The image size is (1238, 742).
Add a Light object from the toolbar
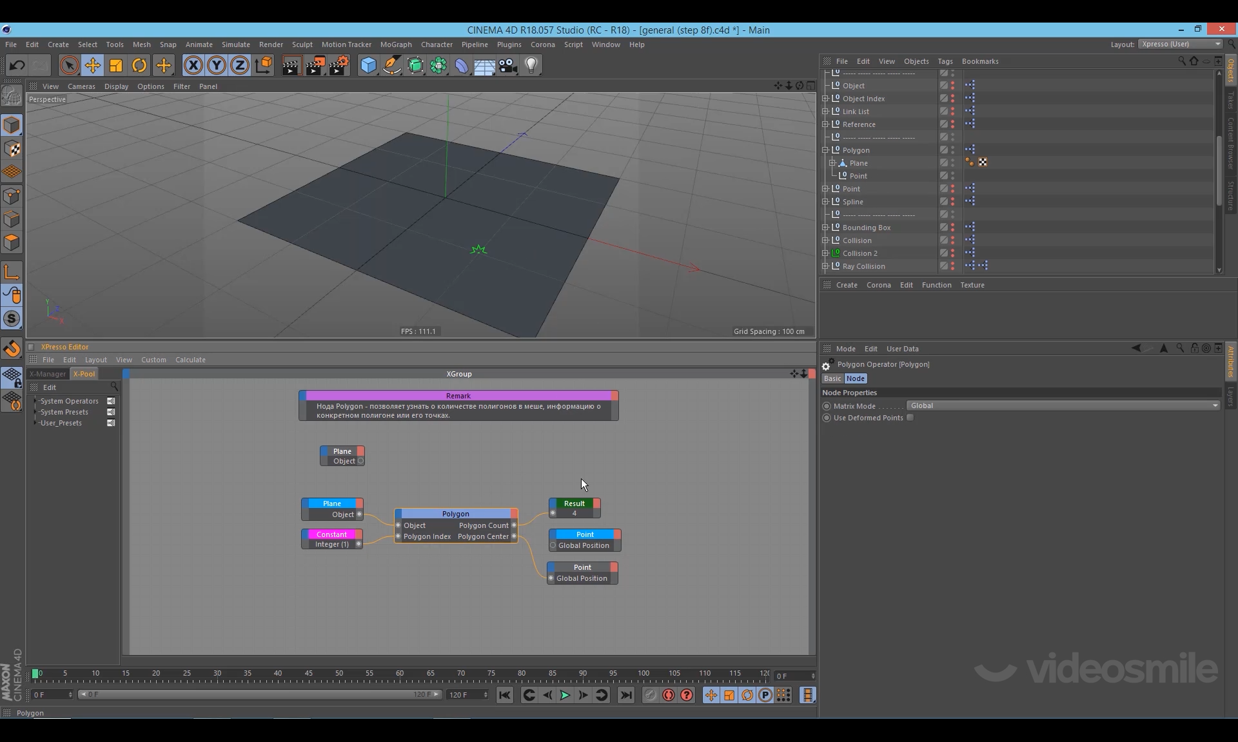point(531,65)
